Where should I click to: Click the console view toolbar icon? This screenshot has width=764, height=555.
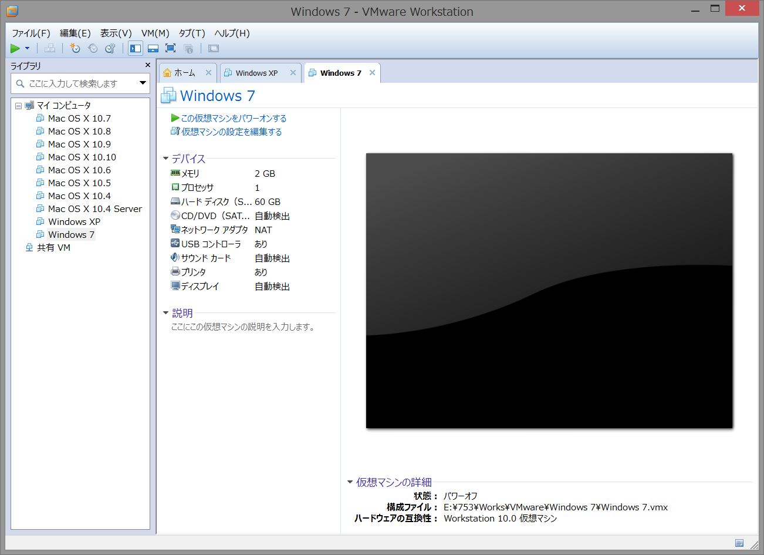(214, 49)
